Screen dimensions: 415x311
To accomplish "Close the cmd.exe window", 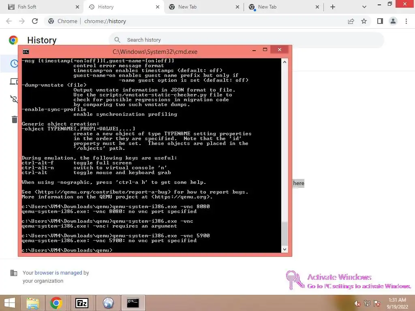I will point(280,50).
